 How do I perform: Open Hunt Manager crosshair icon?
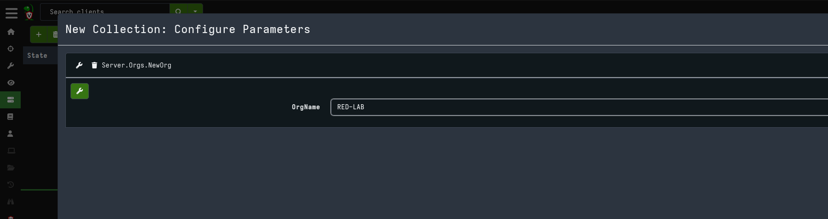pyautogui.click(x=11, y=49)
